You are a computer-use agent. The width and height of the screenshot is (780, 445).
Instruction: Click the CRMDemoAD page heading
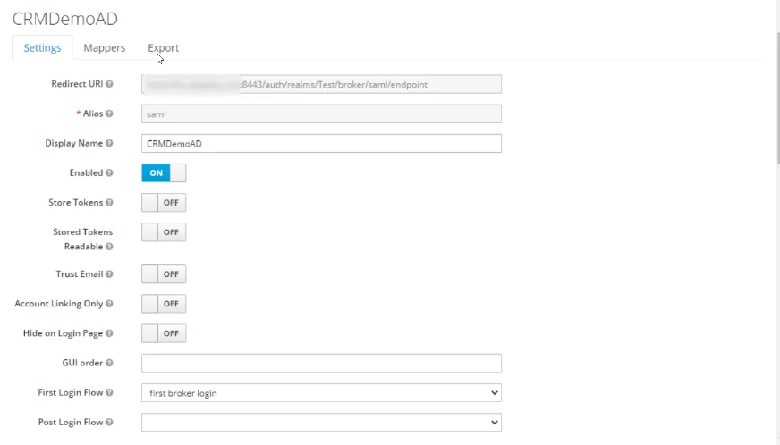[65, 19]
